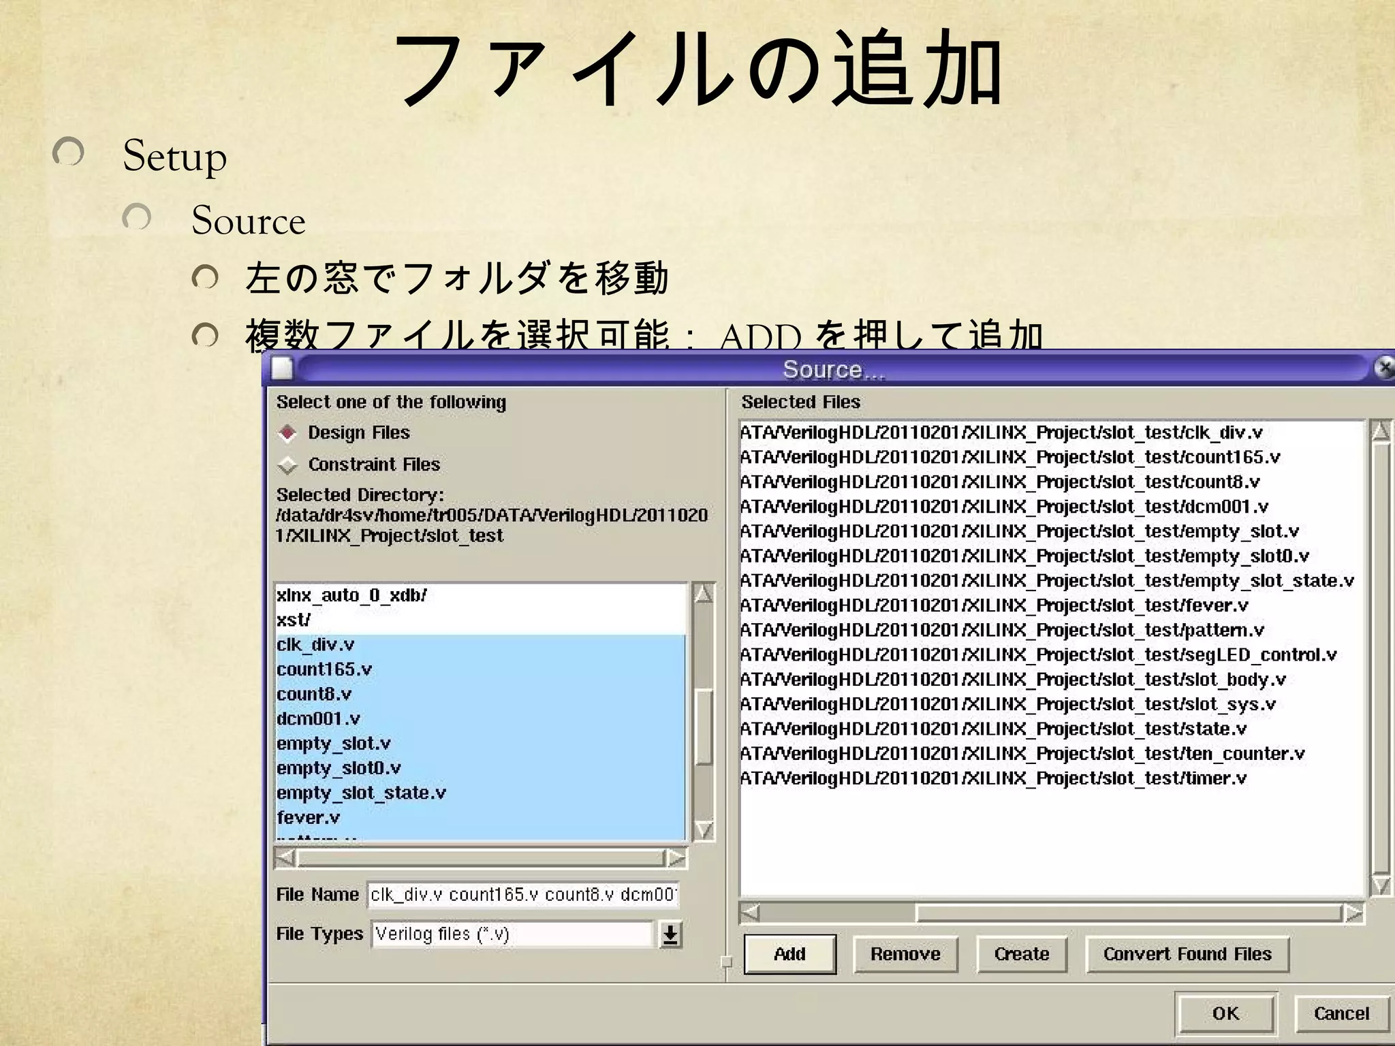
Task: Click the Remove button
Action: [x=905, y=954]
